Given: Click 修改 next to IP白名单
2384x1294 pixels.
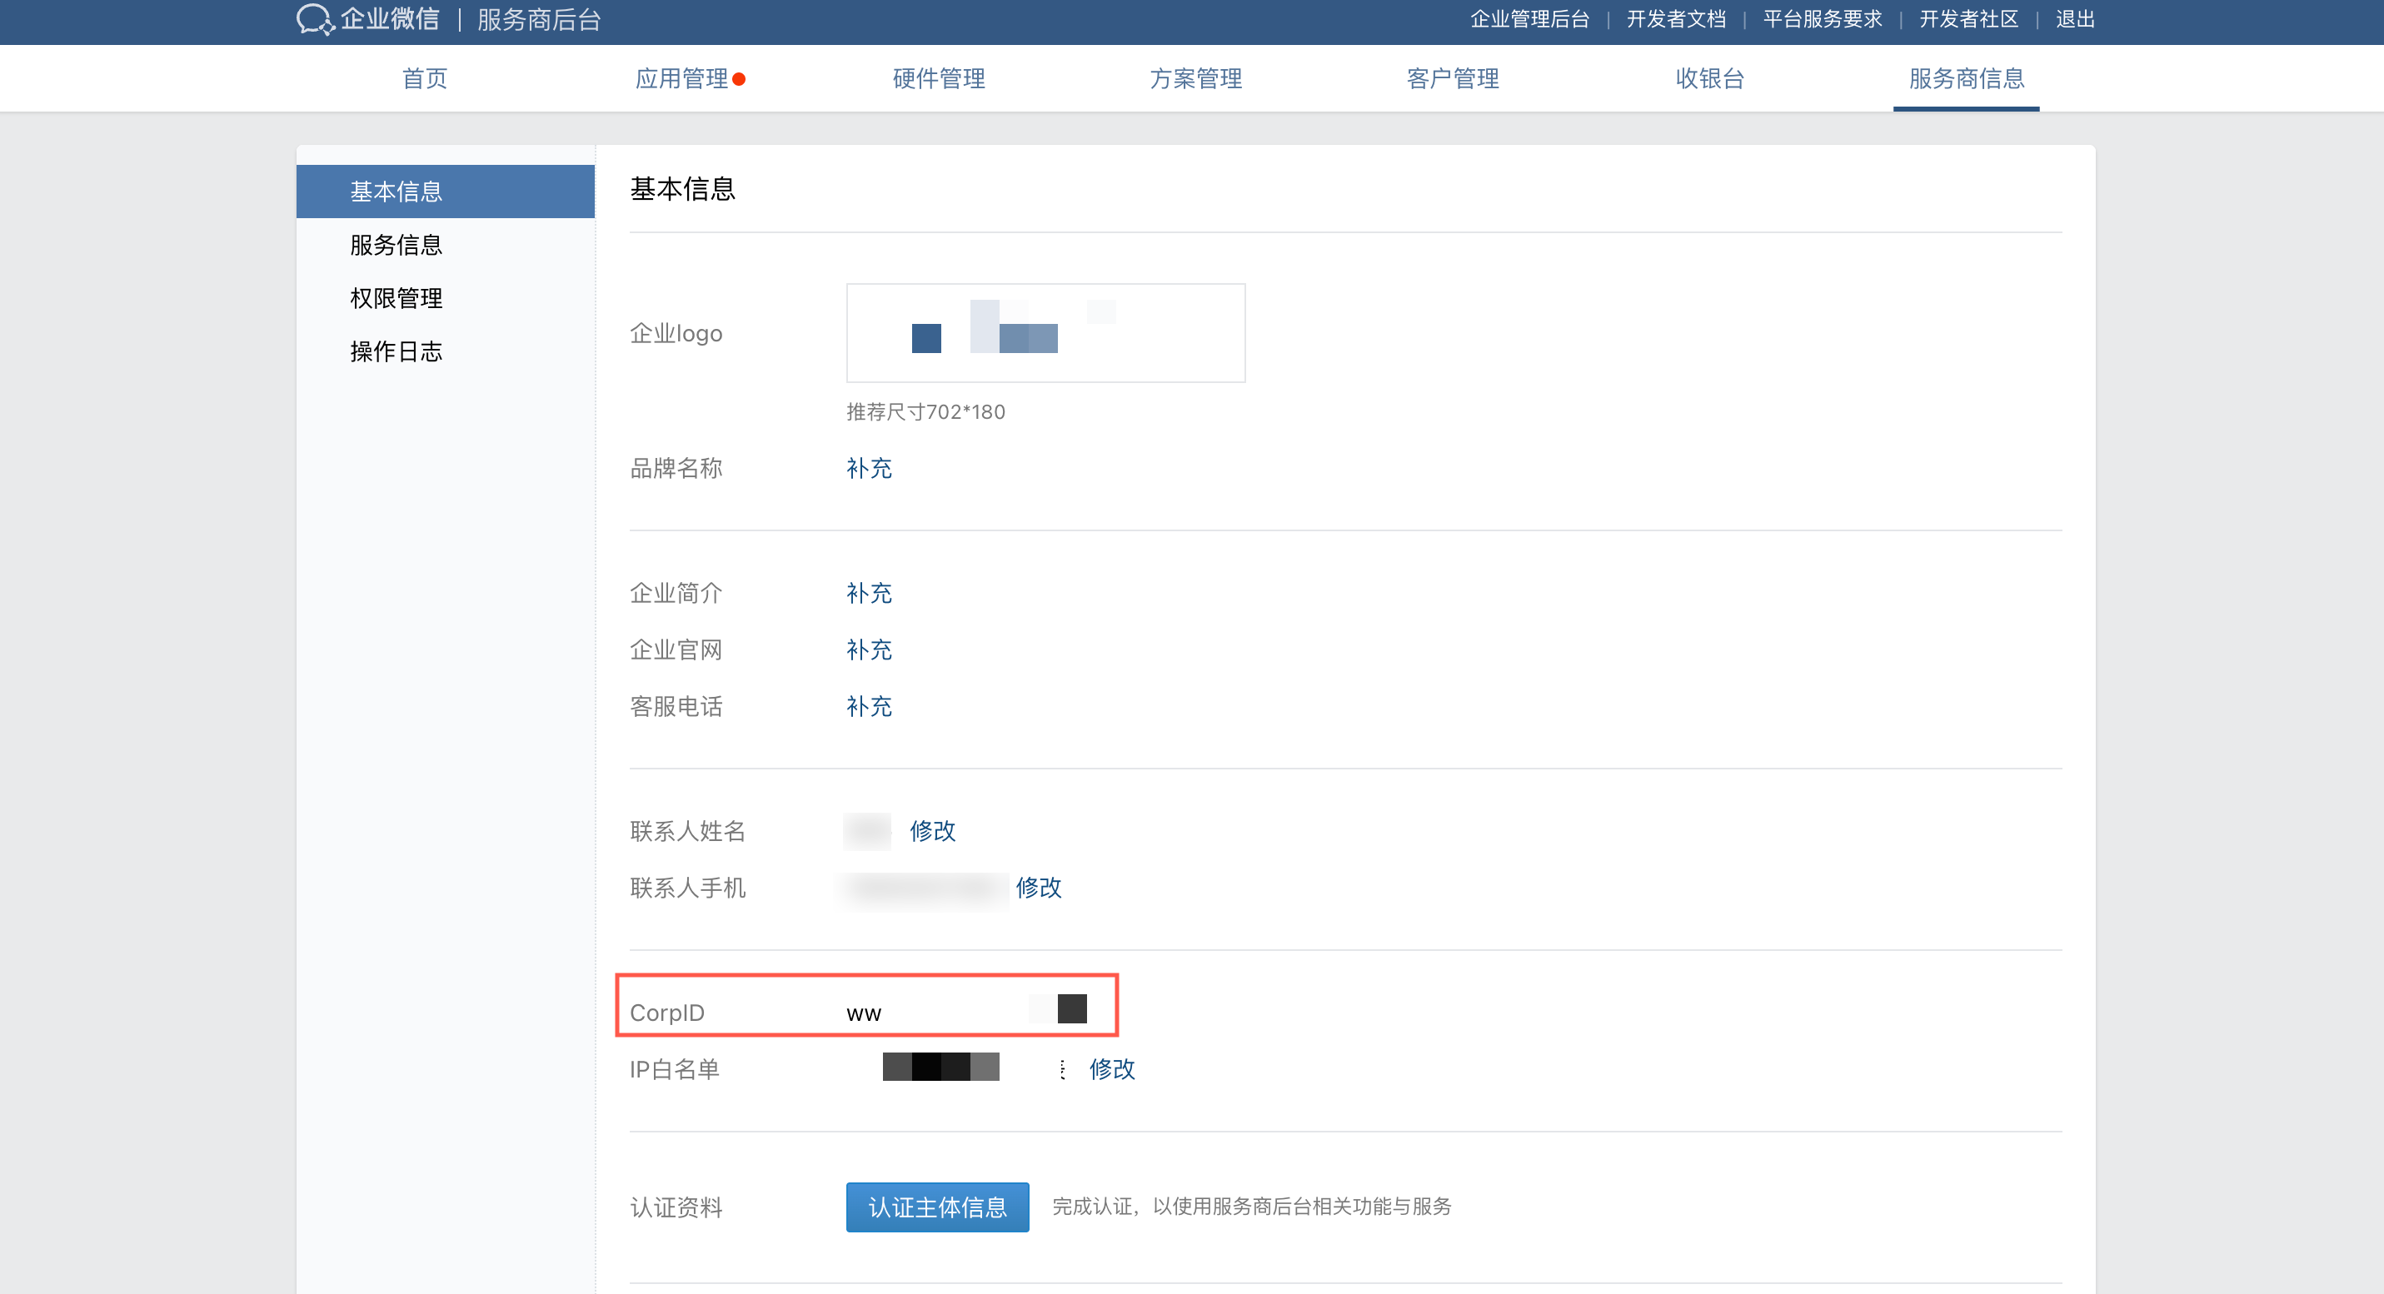Looking at the screenshot, I should click(x=1111, y=1069).
